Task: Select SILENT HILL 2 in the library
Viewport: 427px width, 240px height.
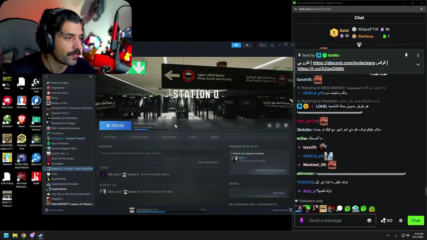Action: click(60, 154)
